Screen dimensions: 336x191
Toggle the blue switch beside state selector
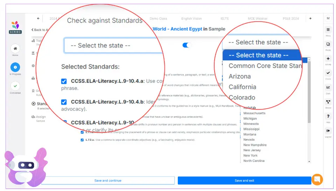click(187, 45)
